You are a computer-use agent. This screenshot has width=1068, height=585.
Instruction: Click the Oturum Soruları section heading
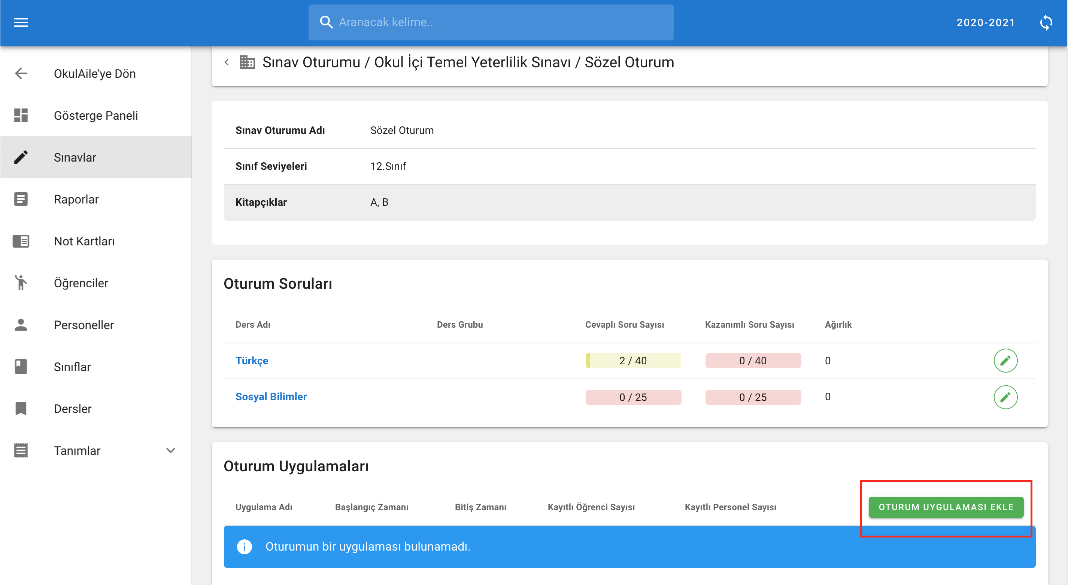point(278,284)
